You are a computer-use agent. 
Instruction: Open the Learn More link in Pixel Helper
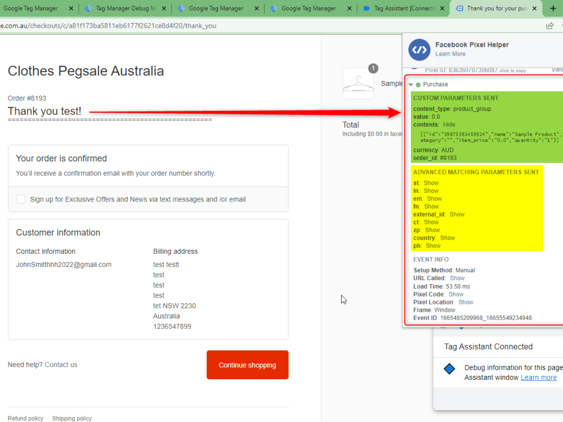coord(450,54)
